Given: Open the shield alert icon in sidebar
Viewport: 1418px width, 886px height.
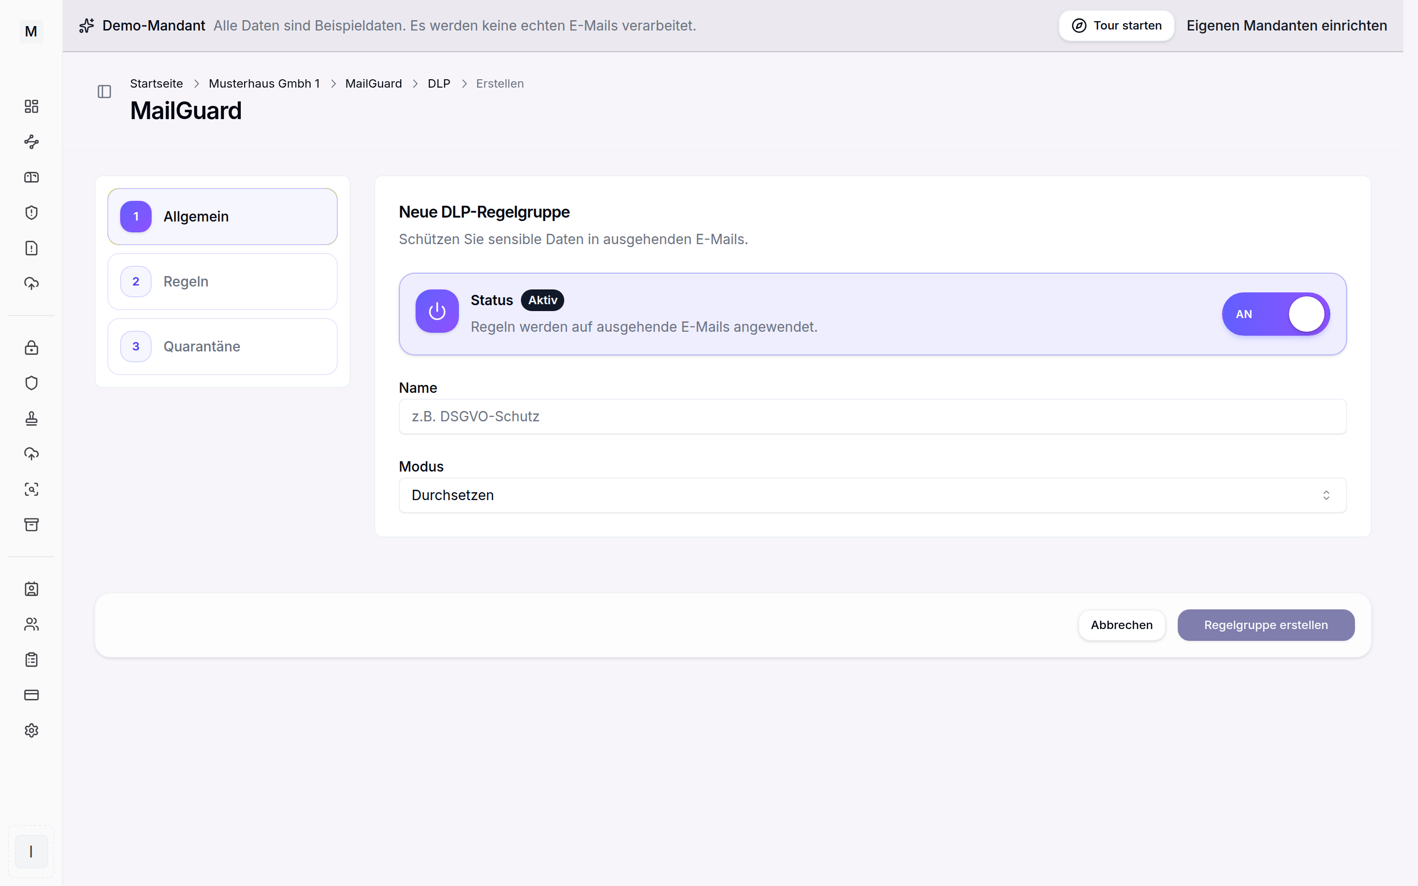Looking at the screenshot, I should pos(31,213).
